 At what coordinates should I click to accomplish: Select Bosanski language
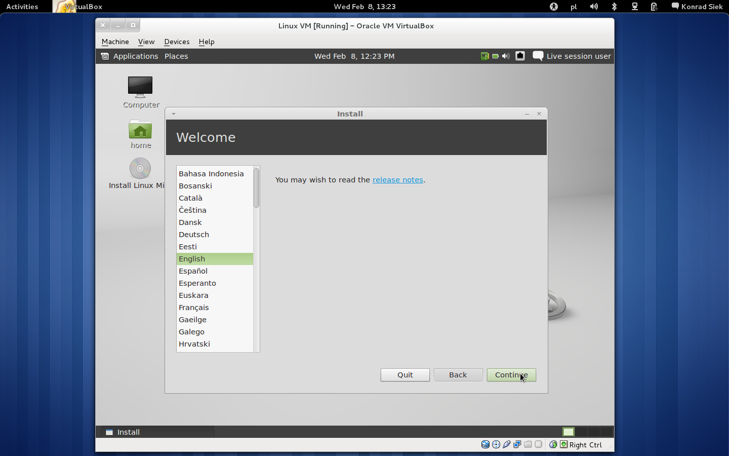215,186
